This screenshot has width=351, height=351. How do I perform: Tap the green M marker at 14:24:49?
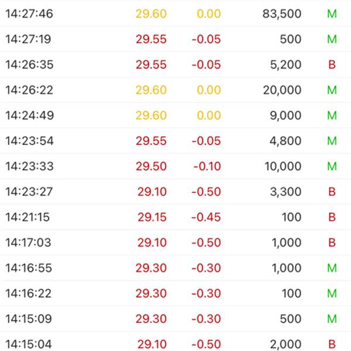coord(332,115)
